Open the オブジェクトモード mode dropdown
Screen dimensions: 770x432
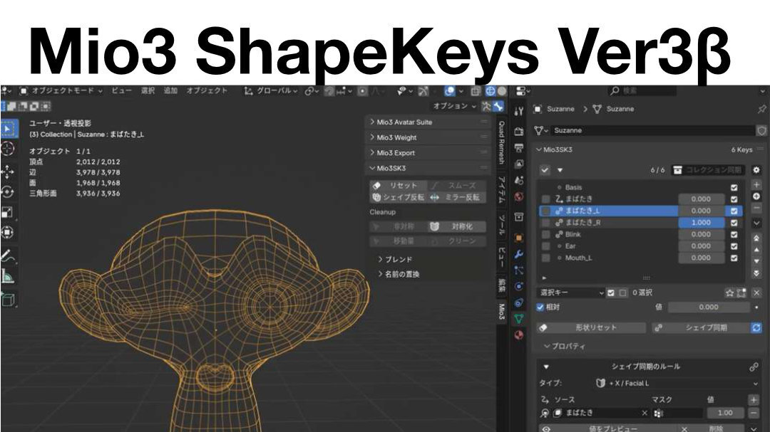point(61,90)
